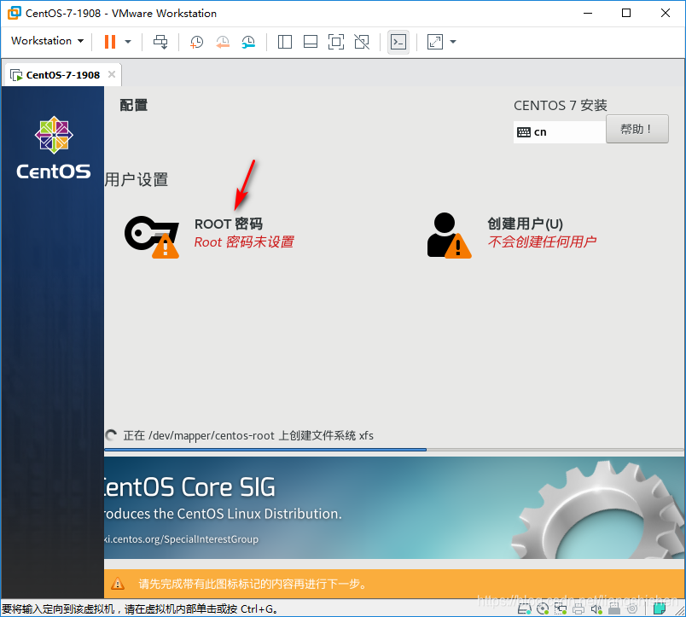Revert the VM to its snapshot

(x=223, y=41)
